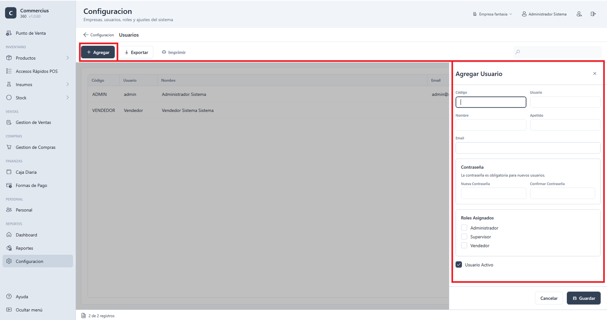Screen dimensions: 607x320
Task: Click the Ayuda question mark icon
Action: pos(9,297)
